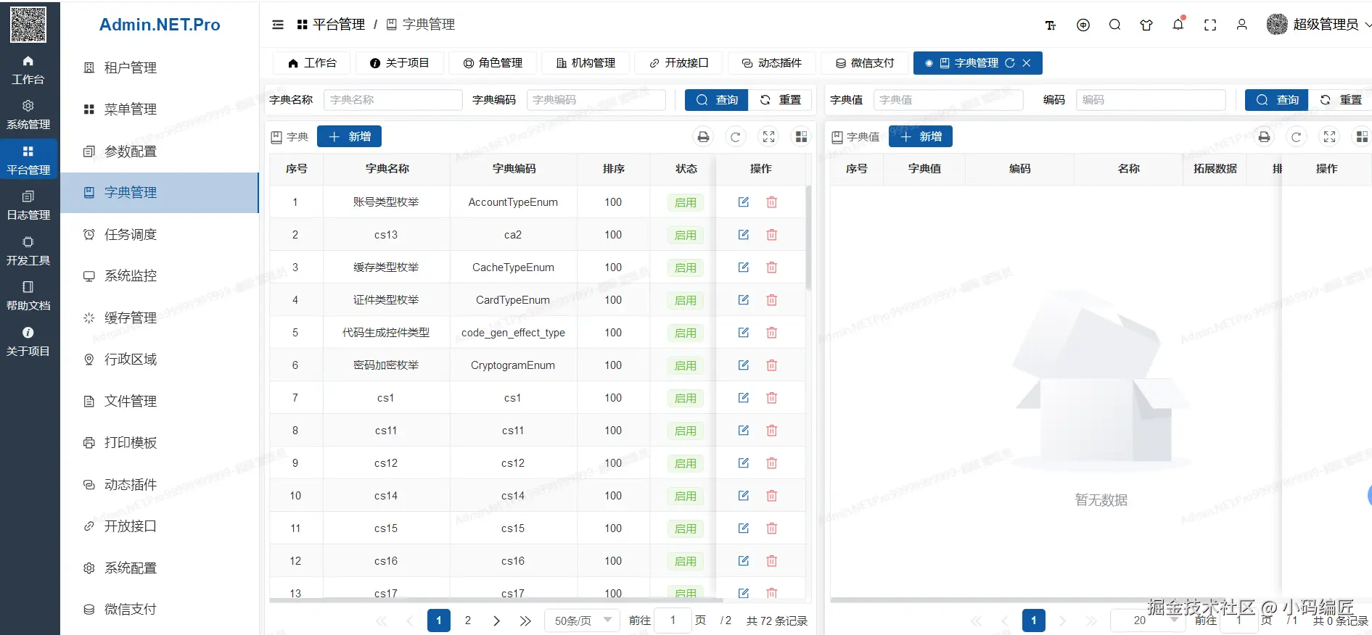Click the dictionary table vertical scrollbar
1372x635 pixels.
808,237
